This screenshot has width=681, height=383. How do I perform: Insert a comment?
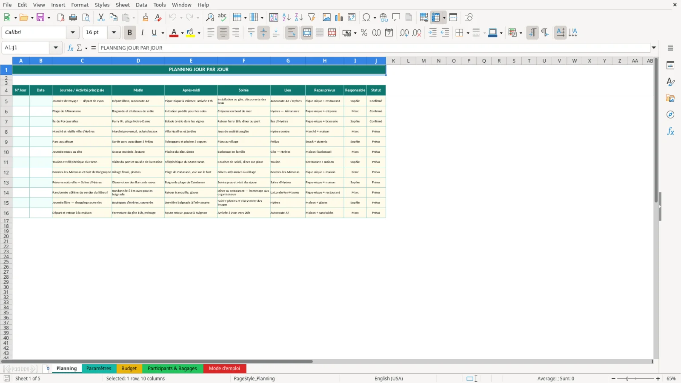[396, 17]
